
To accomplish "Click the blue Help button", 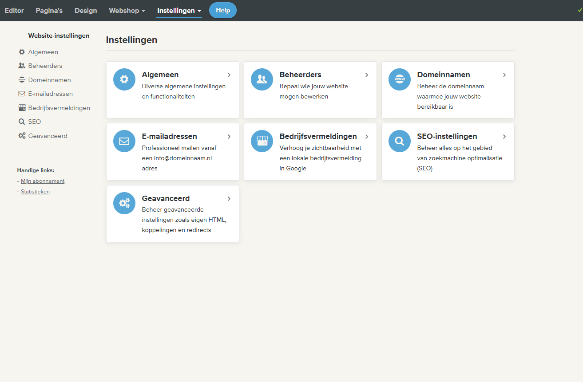I will tap(223, 10).
